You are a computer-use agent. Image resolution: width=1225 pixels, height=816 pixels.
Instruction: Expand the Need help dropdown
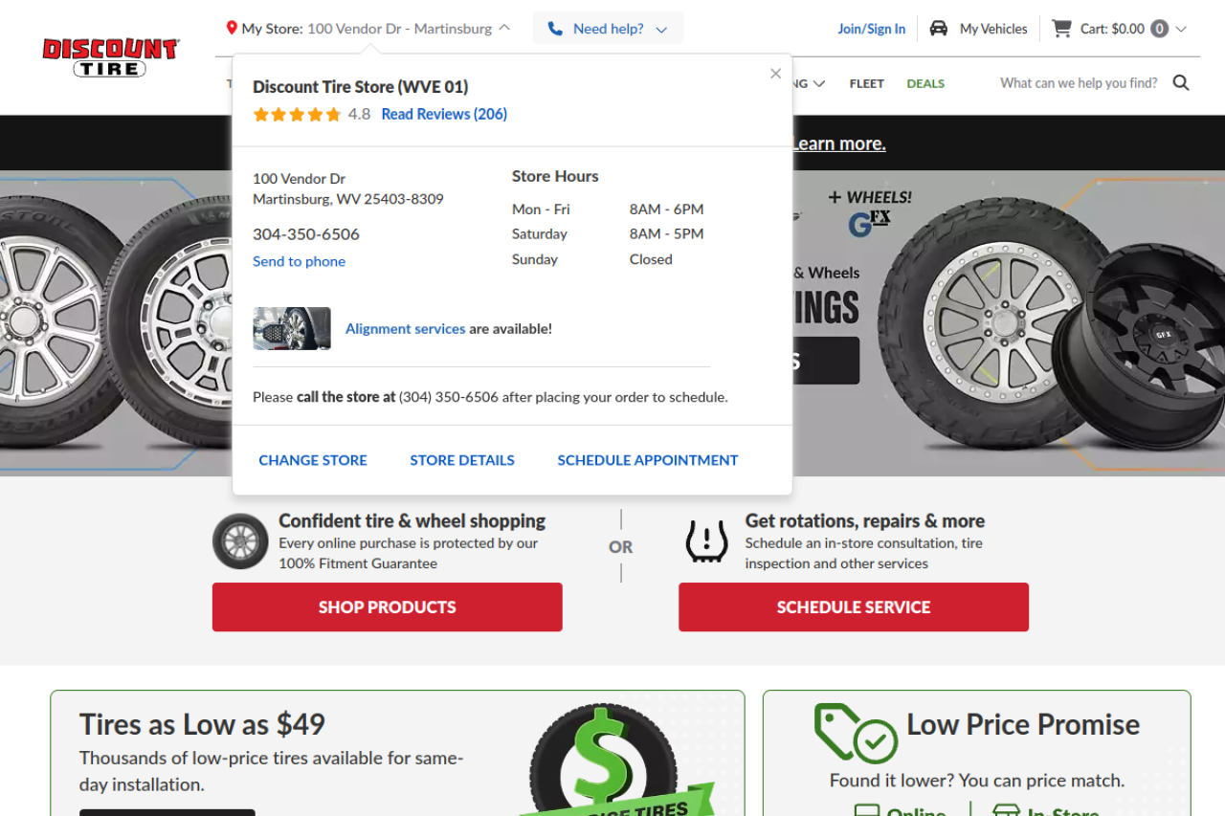[x=661, y=30]
